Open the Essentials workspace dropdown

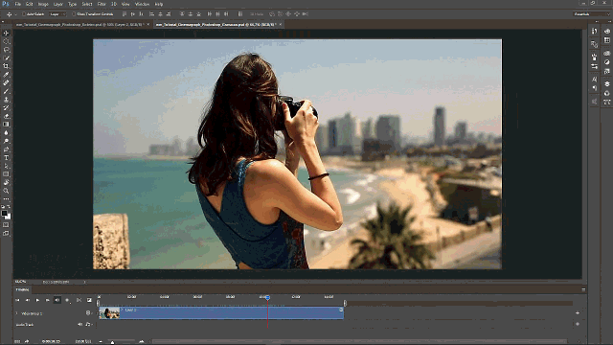(x=591, y=14)
